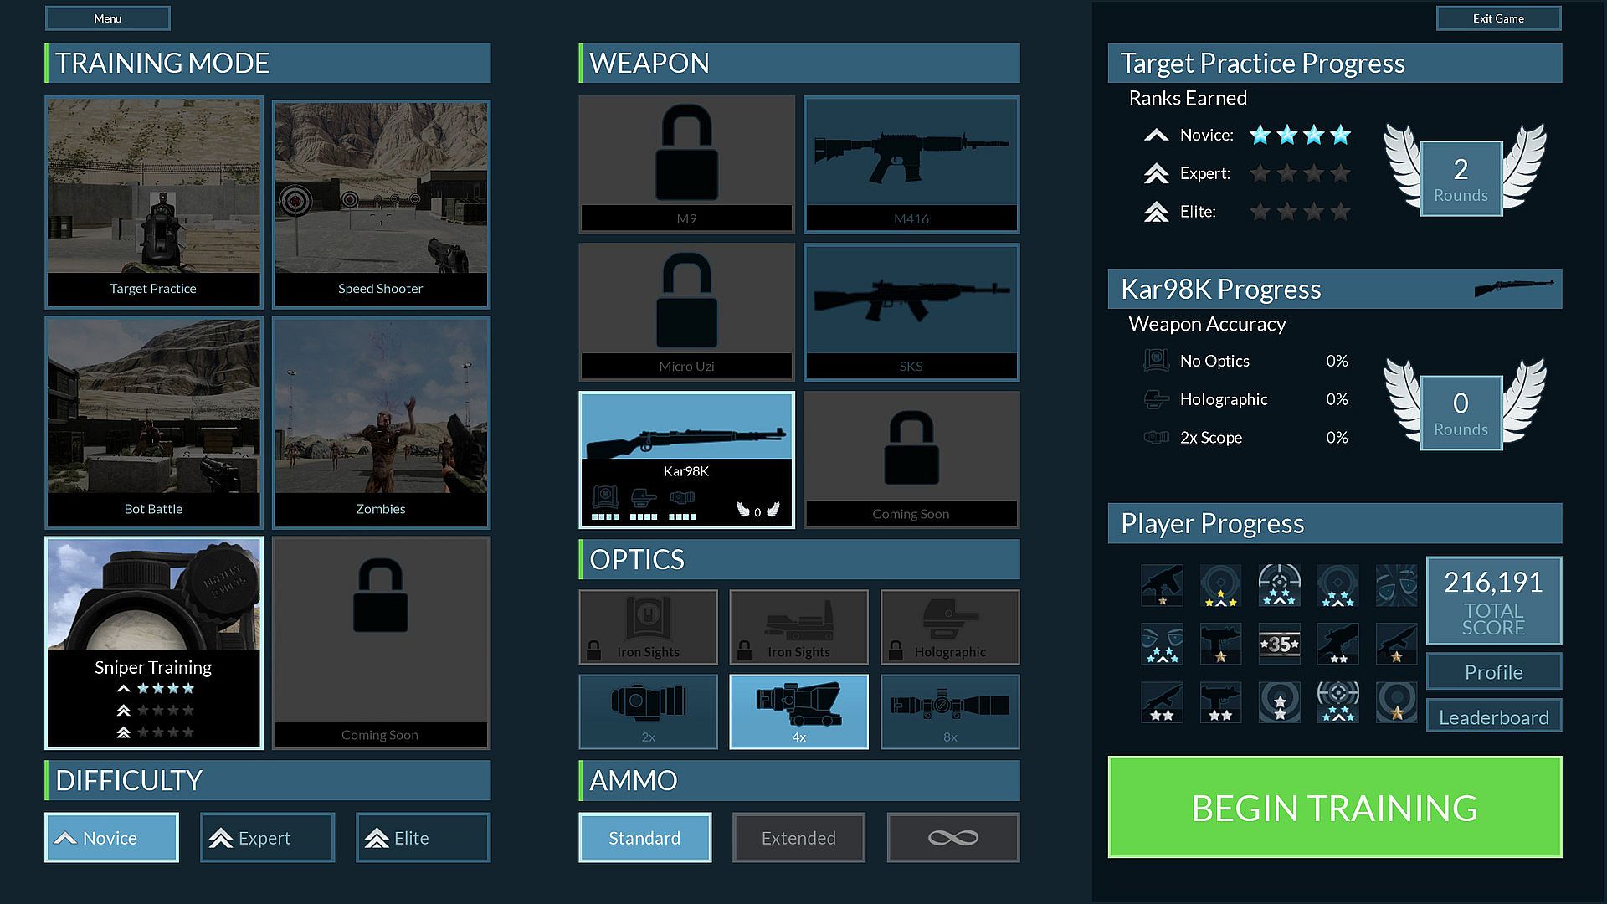This screenshot has width=1607, height=904.
Task: Open the player Profile
Action: click(x=1493, y=672)
